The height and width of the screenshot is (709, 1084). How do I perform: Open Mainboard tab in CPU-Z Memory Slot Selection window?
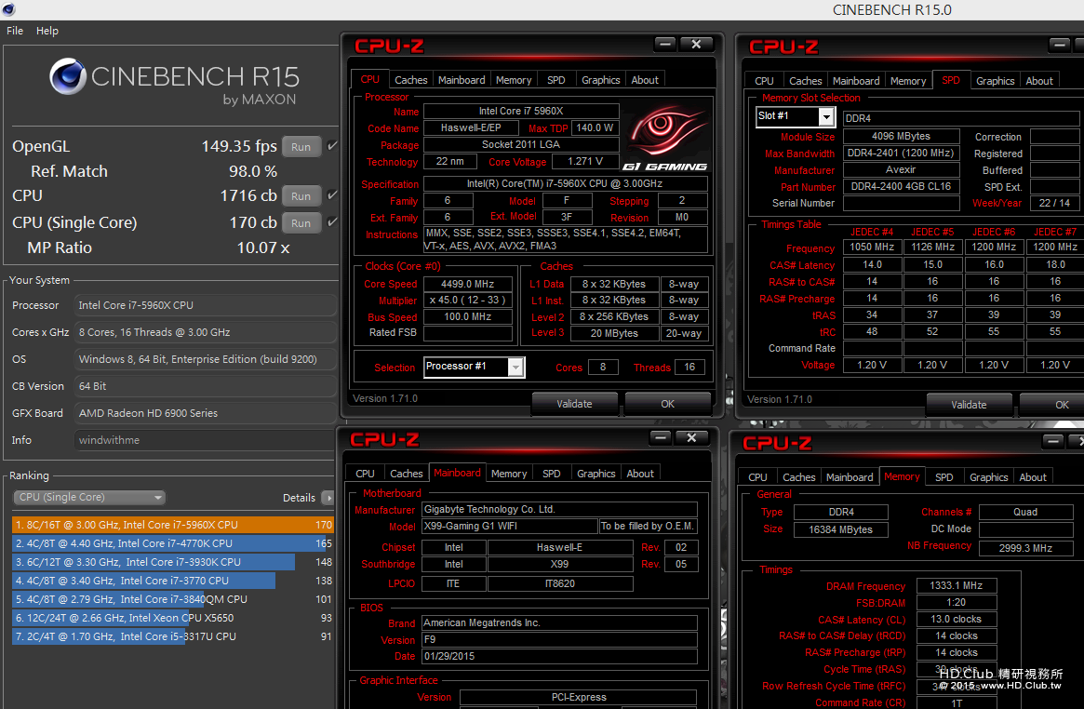pyautogui.click(x=857, y=81)
